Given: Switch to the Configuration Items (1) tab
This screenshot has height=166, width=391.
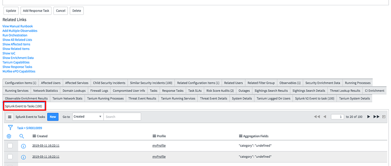Looking at the screenshot, I should [21, 83].
